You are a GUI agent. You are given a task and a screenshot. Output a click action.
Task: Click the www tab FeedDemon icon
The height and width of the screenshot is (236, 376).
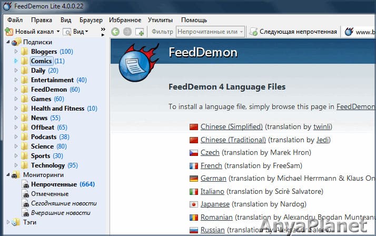coord(349,32)
